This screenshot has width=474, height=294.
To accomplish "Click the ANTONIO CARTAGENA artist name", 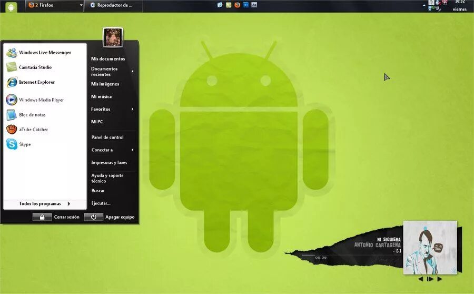I will [x=377, y=245].
